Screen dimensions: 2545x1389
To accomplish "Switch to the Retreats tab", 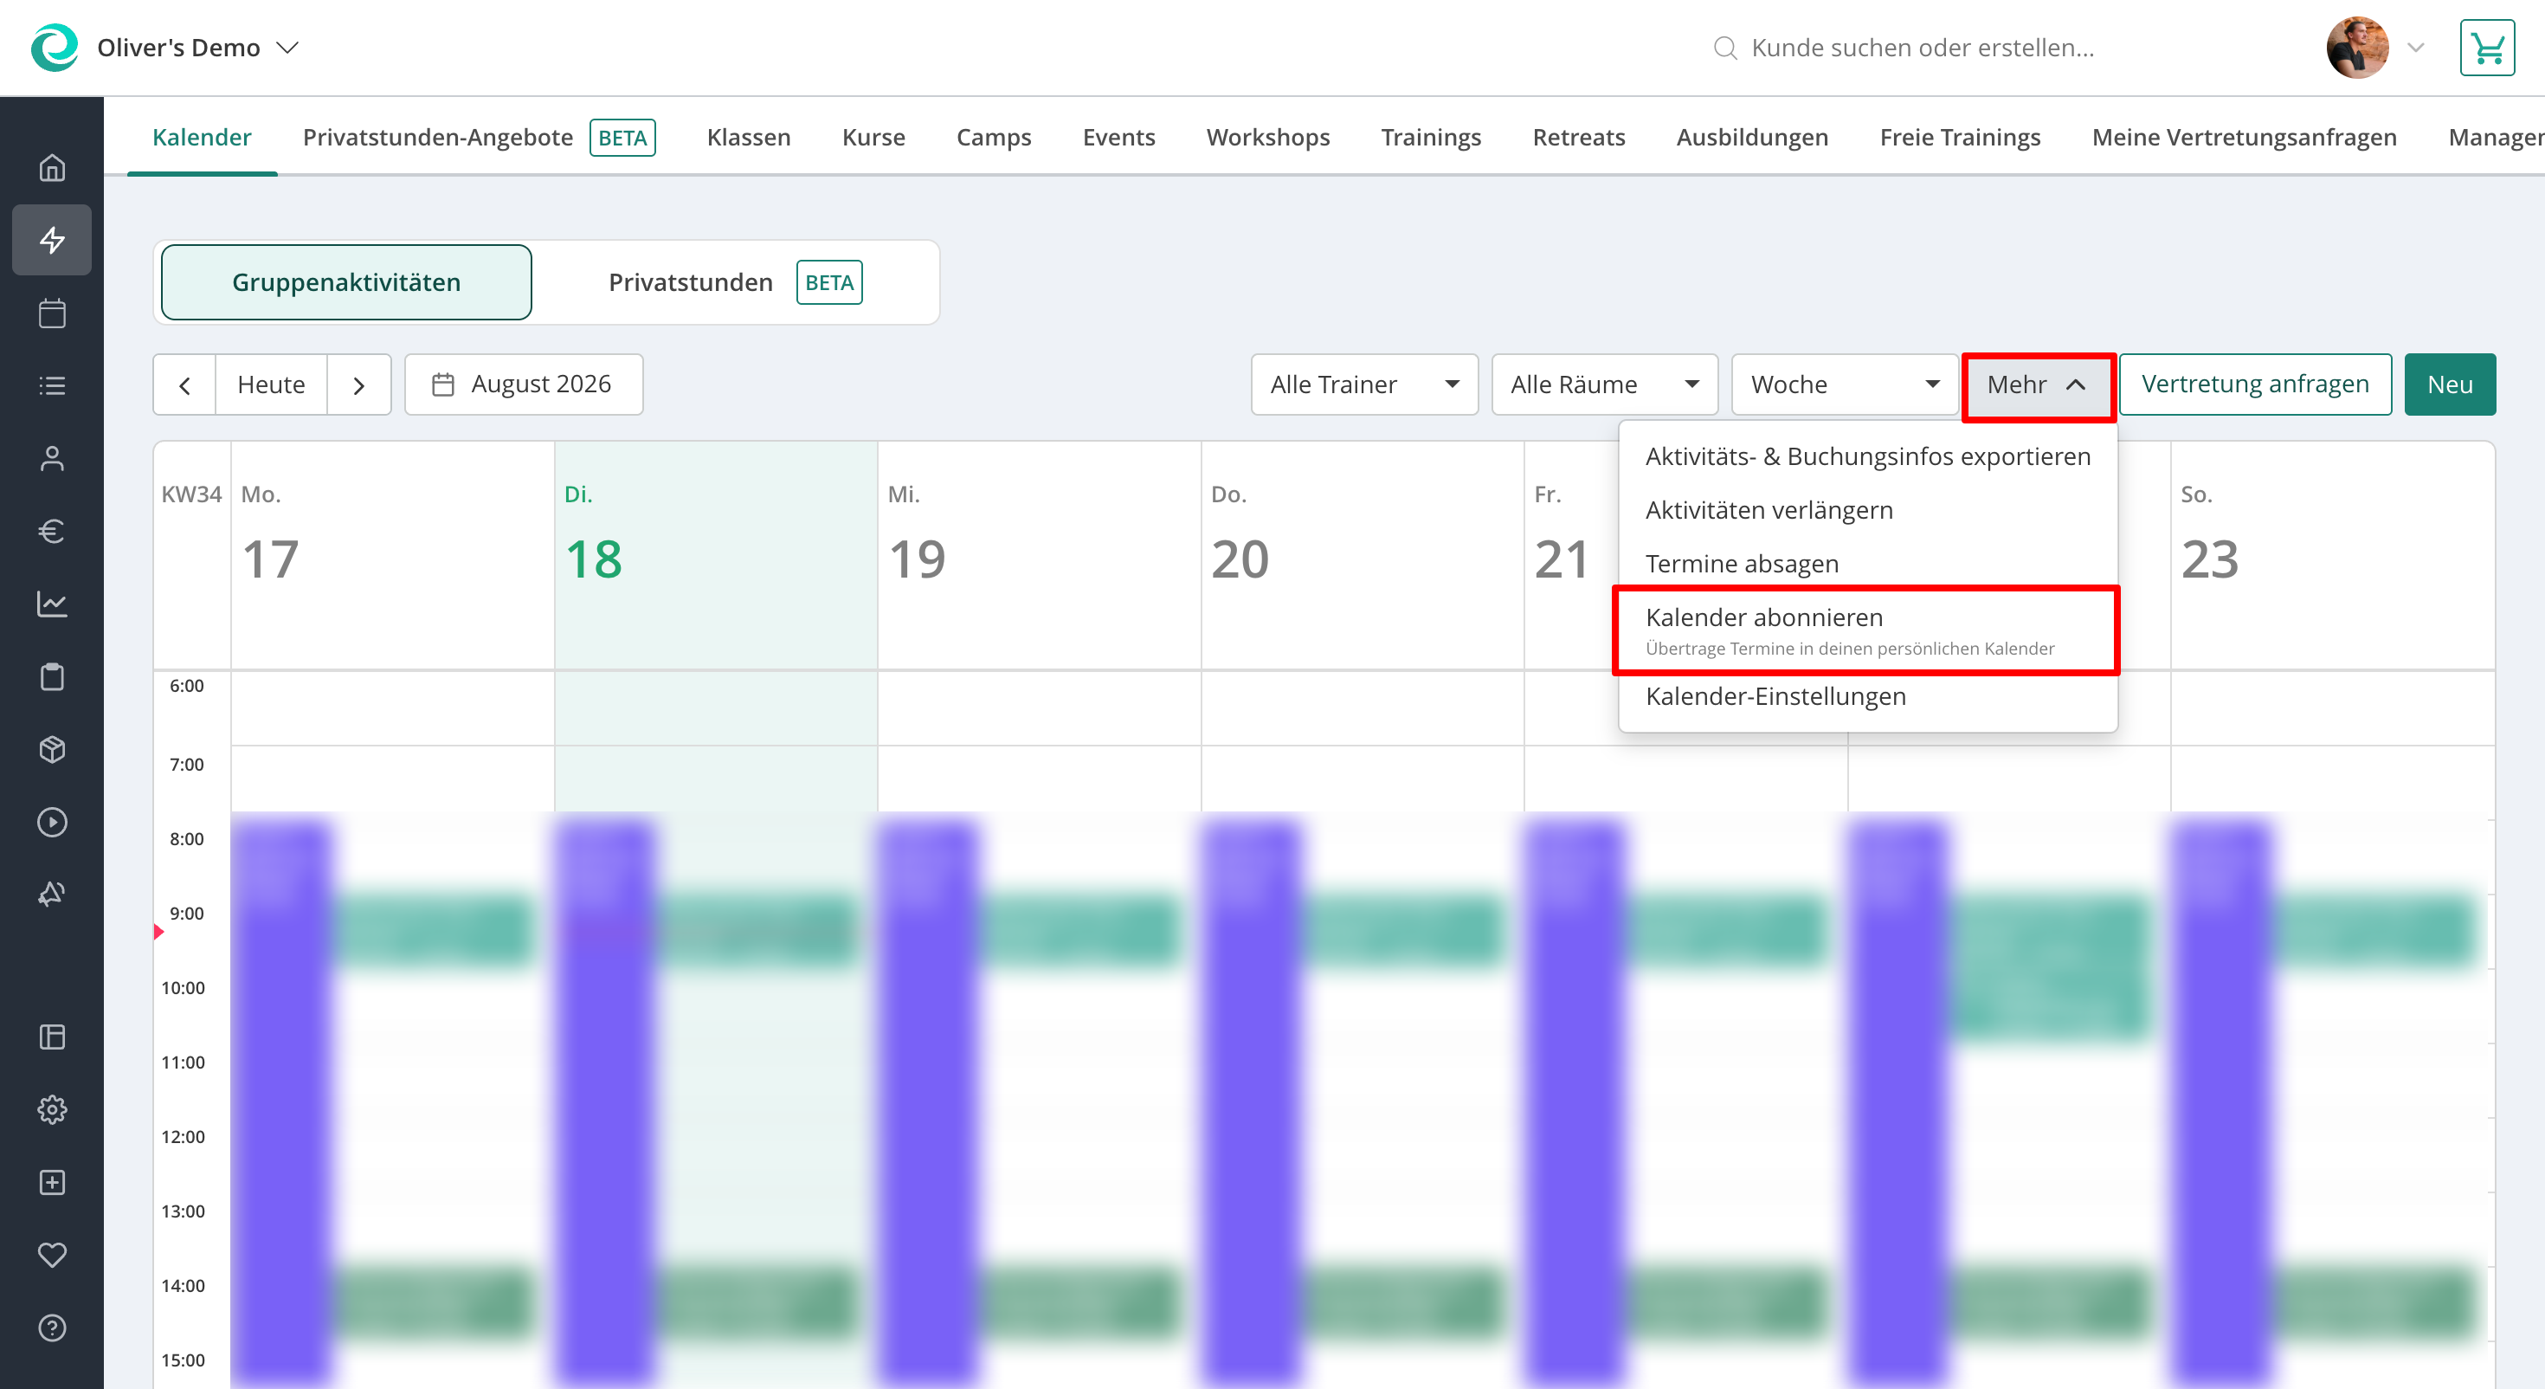I will click(x=1578, y=138).
